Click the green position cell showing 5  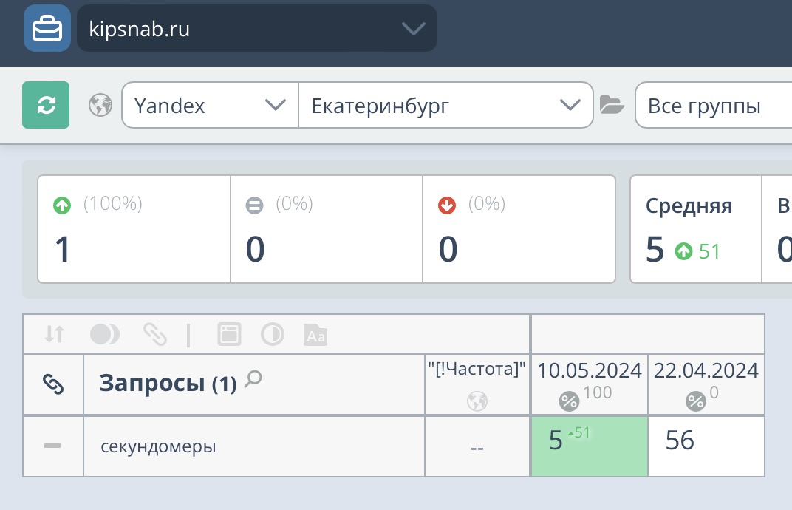pos(589,446)
